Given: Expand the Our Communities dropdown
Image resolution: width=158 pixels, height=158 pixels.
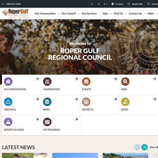Looking at the screenshot, I should (59, 14).
